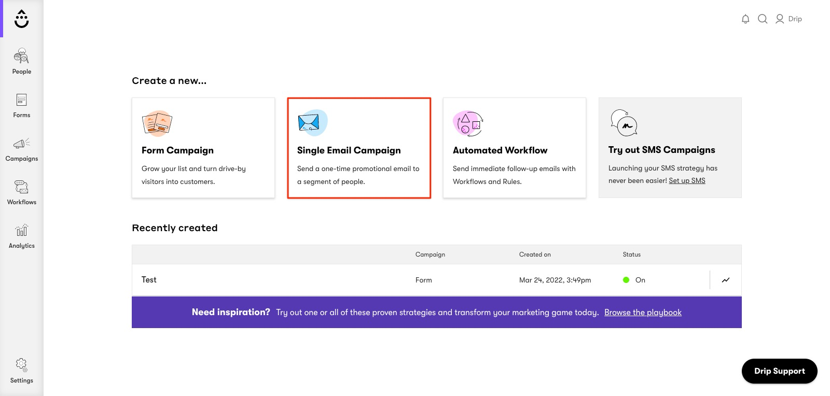Click the Set up SMS link
This screenshot has width=830, height=396.
[x=687, y=181]
